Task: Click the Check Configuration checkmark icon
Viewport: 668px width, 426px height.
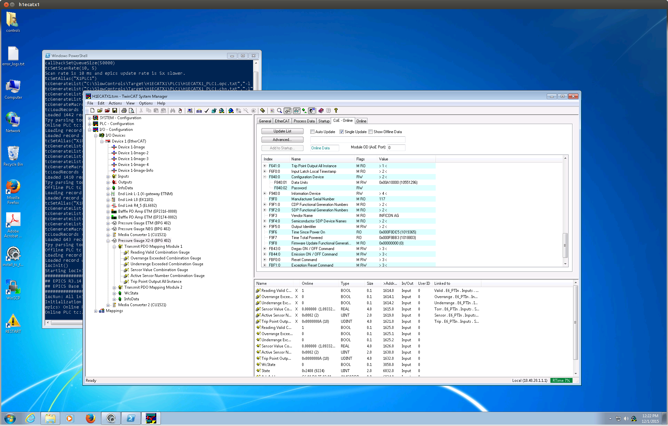Action: (x=207, y=111)
